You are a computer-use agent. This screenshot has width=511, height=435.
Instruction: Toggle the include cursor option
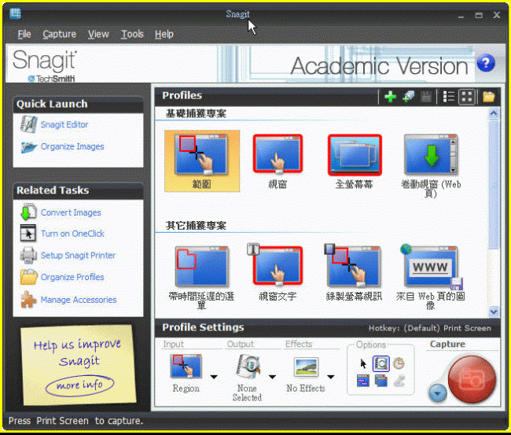pyautogui.click(x=363, y=363)
